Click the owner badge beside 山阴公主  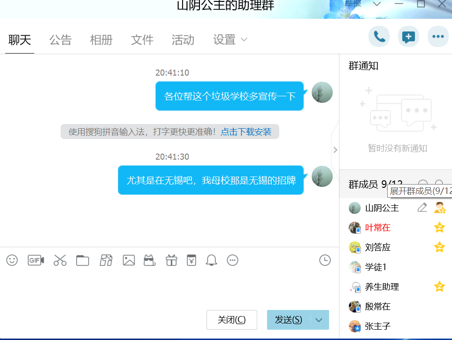(x=440, y=208)
